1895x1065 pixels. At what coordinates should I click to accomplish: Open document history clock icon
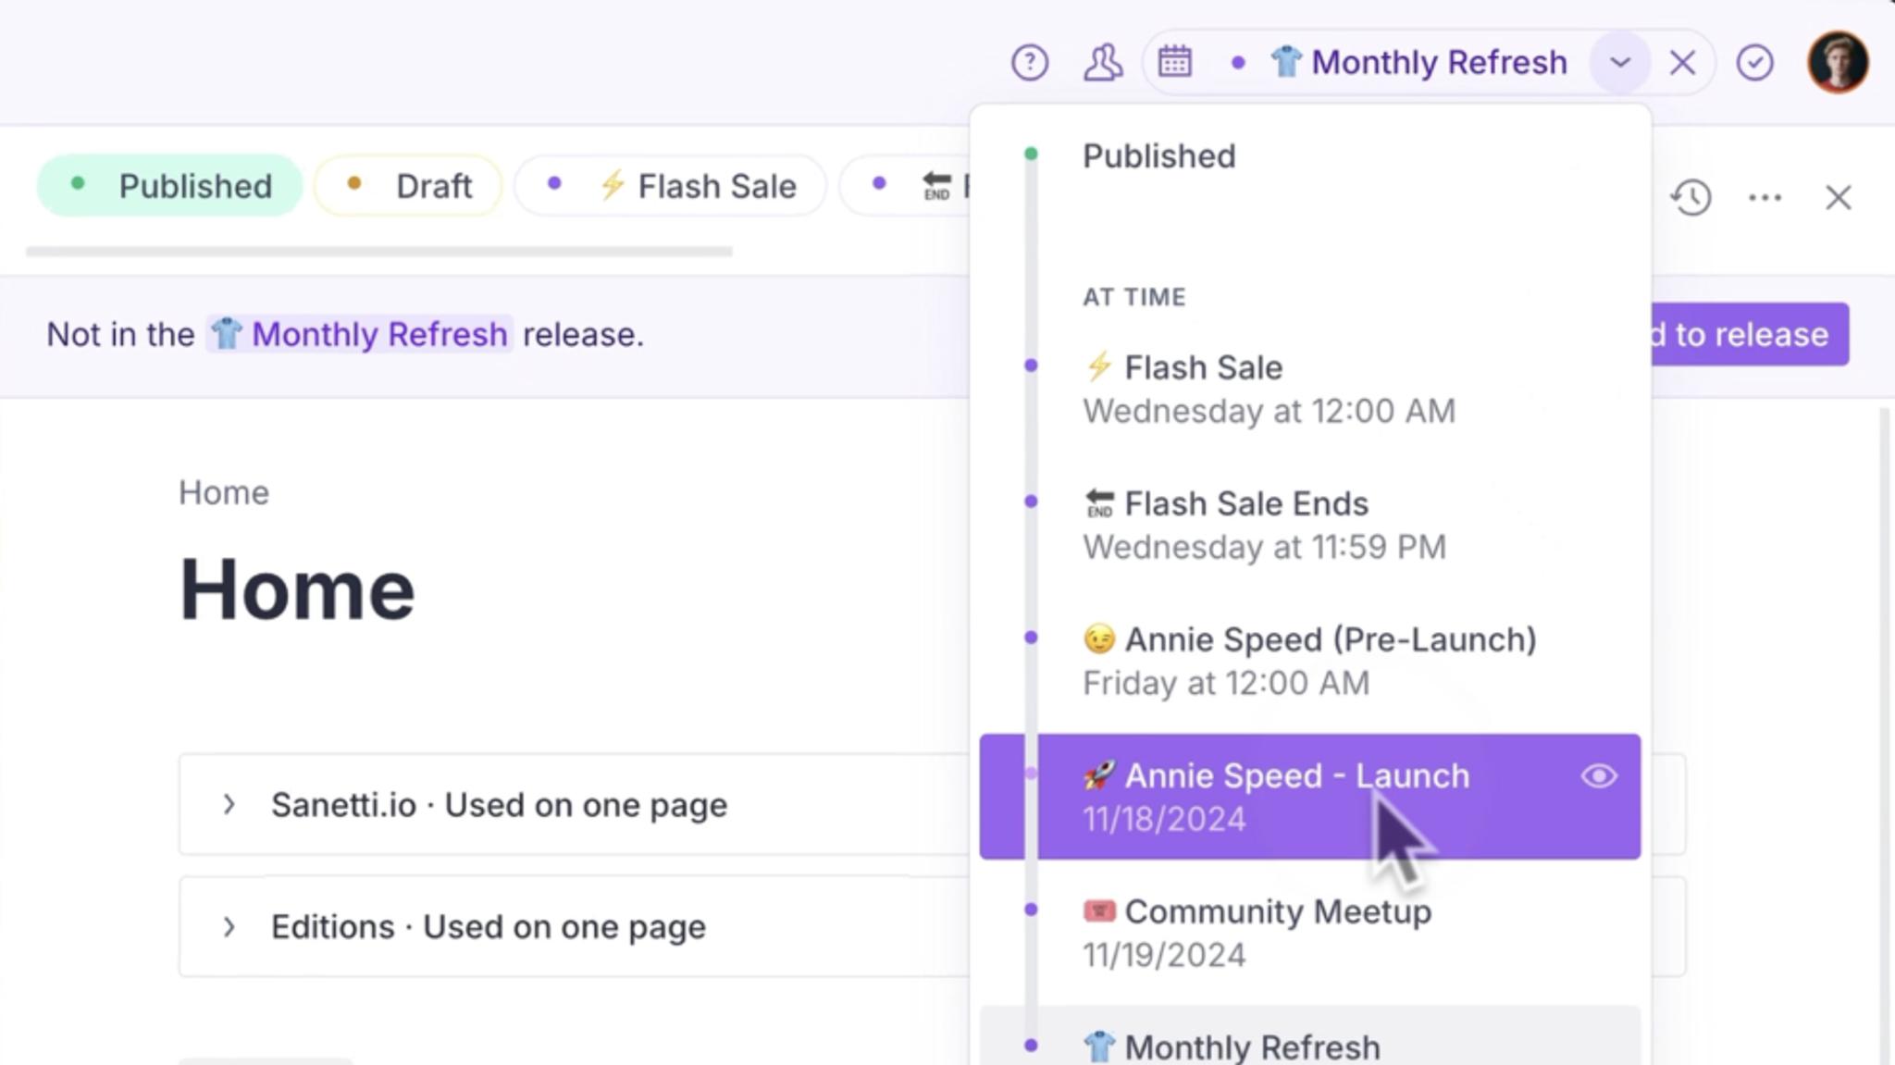click(x=1691, y=197)
